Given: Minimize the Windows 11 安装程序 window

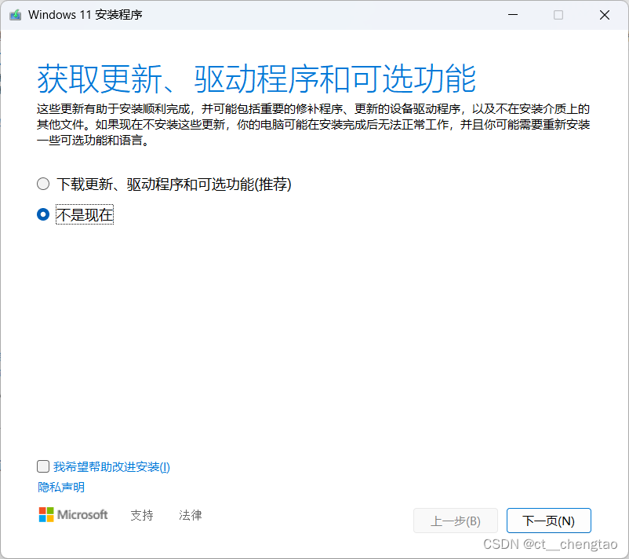Looking at the screenshot, I should (513, 15).
